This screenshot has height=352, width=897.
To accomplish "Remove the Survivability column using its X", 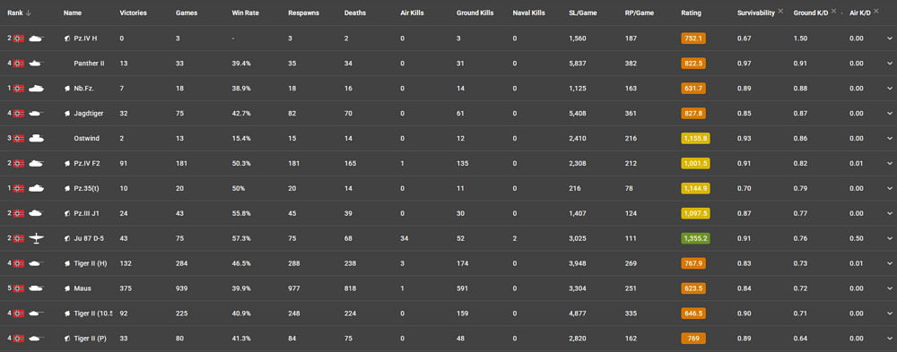I will tap(781, 12).
